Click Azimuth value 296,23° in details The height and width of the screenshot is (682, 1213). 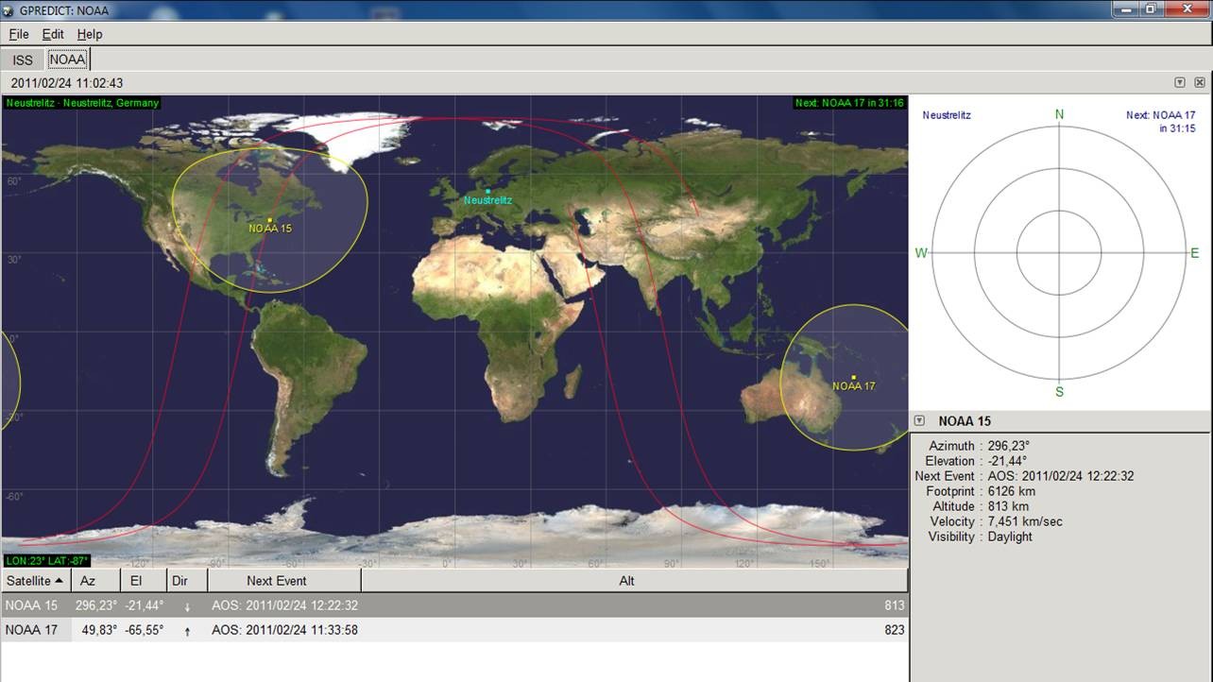(x=1009, y=446)
